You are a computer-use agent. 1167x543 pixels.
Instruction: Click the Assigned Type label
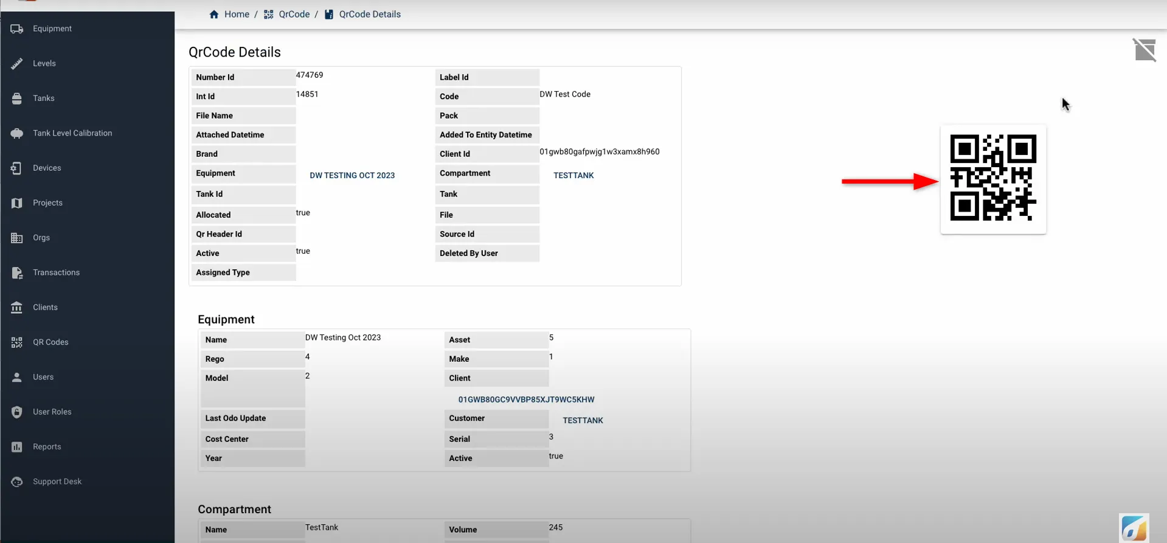(223, 272)
